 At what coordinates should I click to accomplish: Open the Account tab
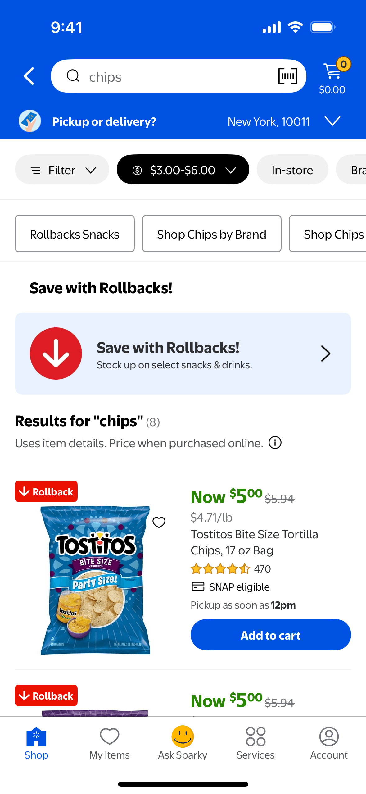(329, 743)
